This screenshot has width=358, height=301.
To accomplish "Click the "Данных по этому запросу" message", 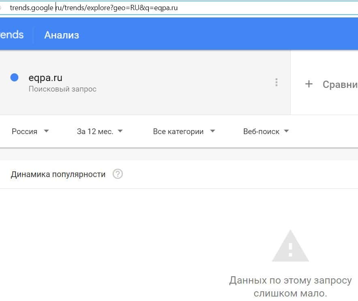I will tap(290, 280).
